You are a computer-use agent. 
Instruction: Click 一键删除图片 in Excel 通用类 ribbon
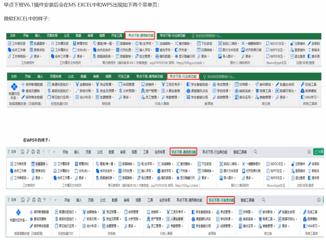[251, 43]
